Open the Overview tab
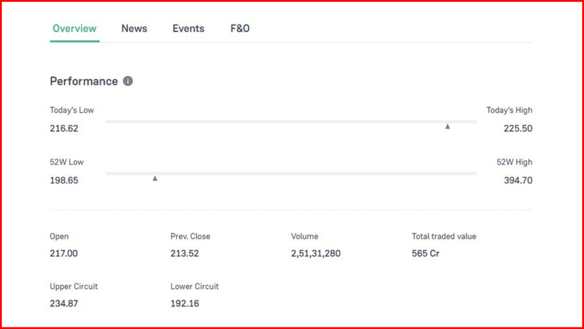The image size is (584, 329). pos(75,29)
